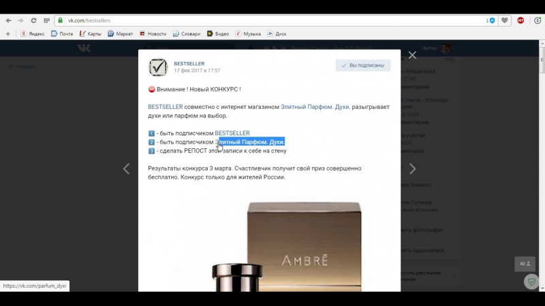Image resolution: width=545 pixels, height=306 pixels.
Task: Add new bookmark with plus icon
Action: (x=8, y=33)
